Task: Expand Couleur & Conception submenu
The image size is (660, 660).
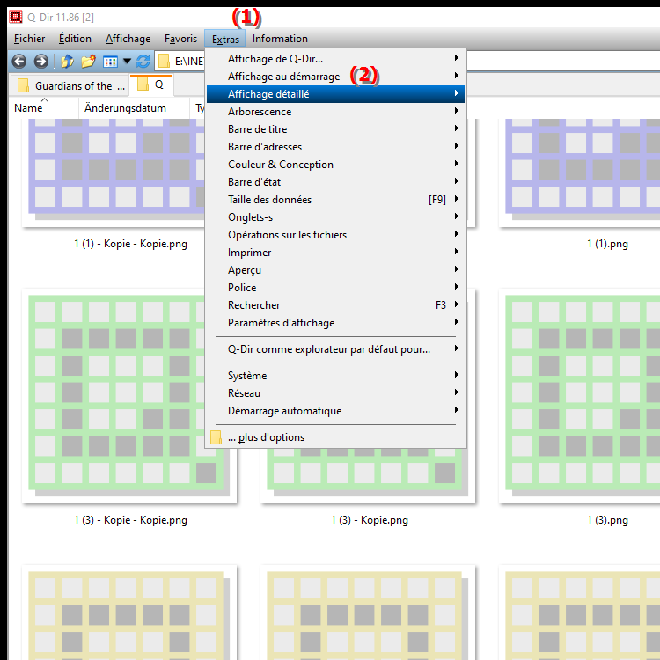Action: pos(335,165)
